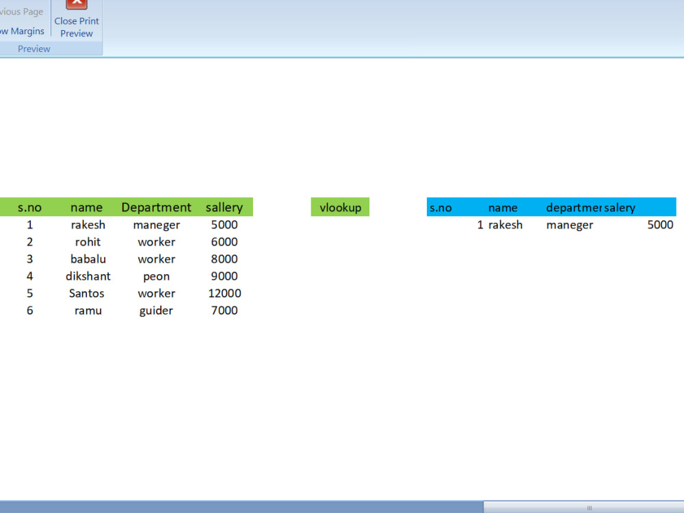This screenshot has width=684, height=513.
Task: Click the green 'sallery' header
Action: tap(224, 207)
